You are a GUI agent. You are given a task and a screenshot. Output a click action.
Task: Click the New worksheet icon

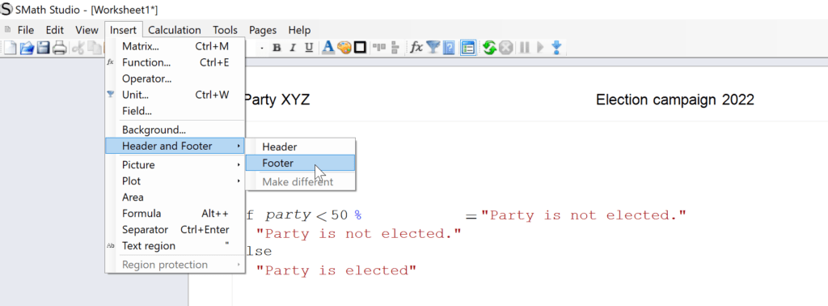click(x=10, y=48)
